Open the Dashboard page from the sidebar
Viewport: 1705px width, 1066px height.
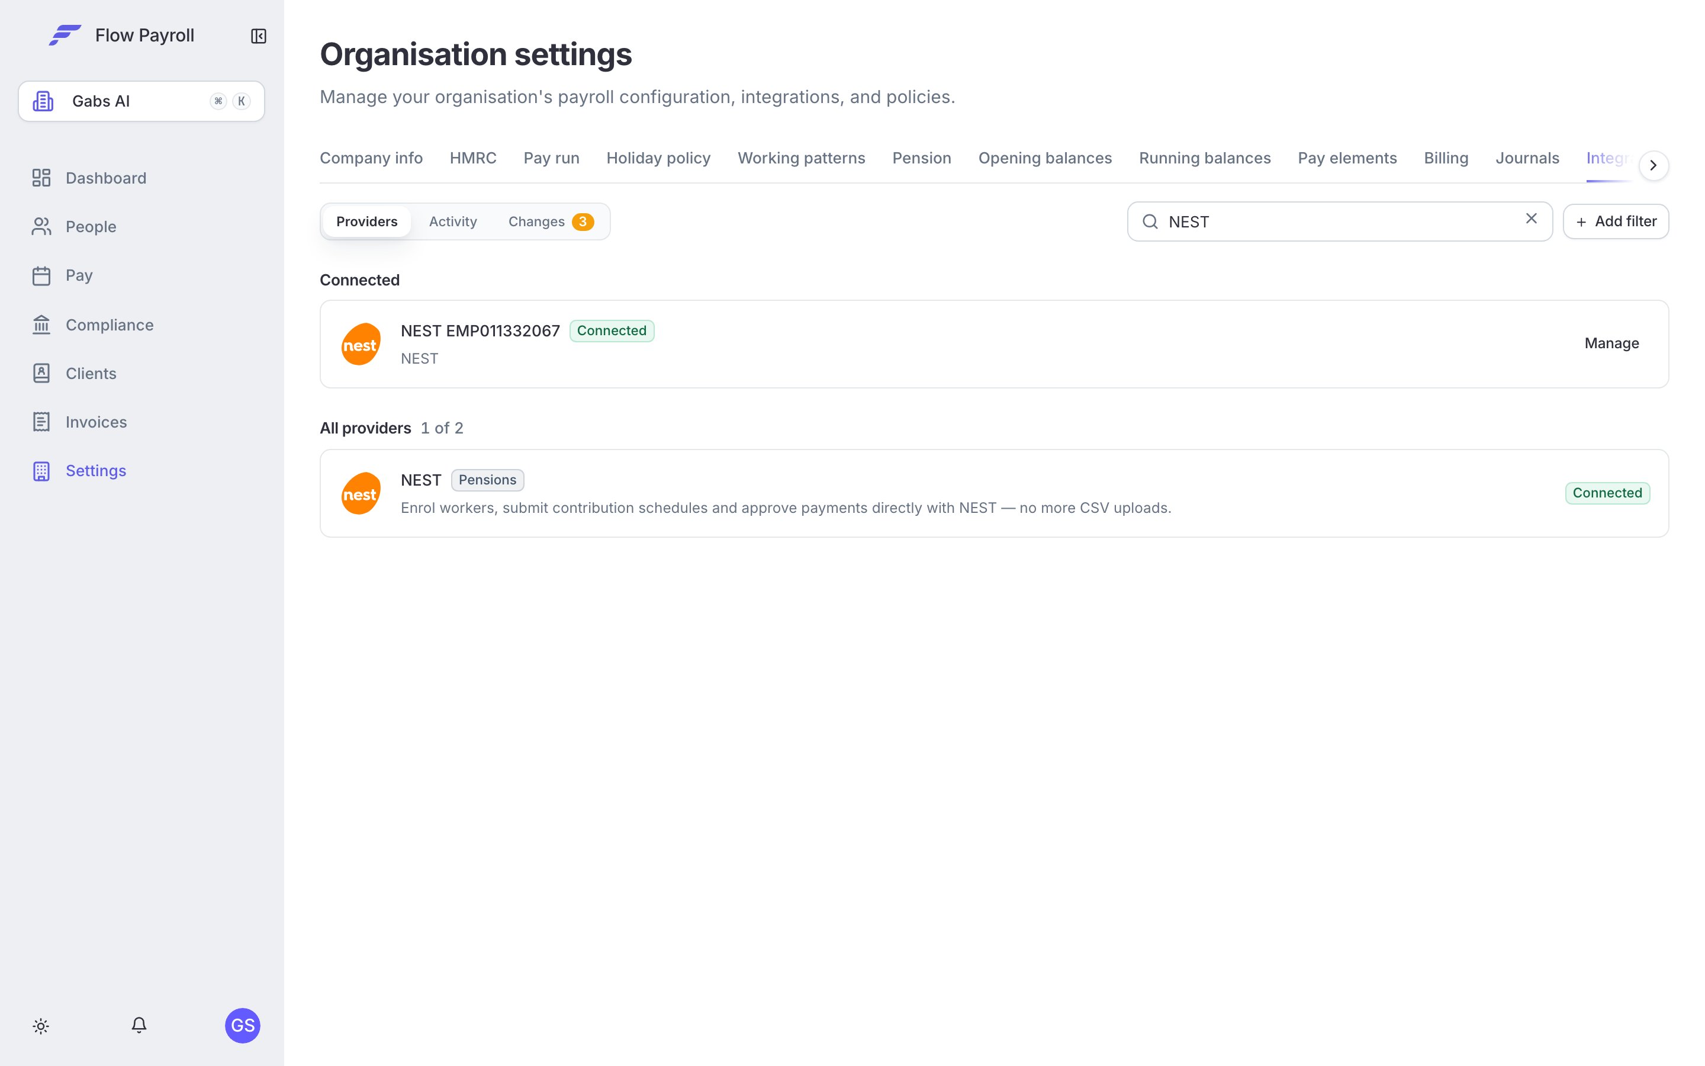tap(89, 178)
